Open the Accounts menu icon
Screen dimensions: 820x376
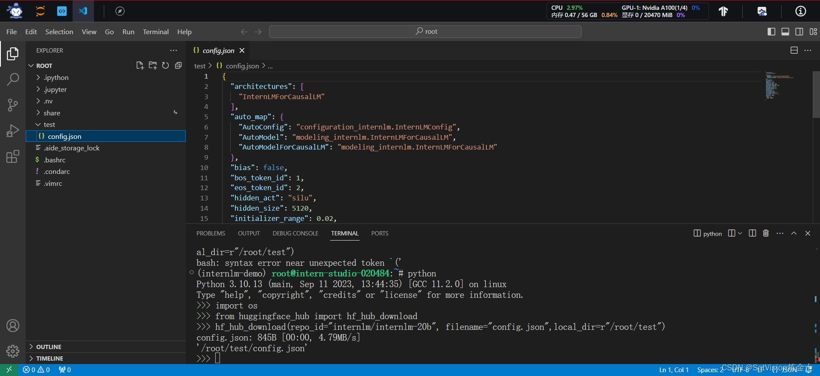pos(13,326)
